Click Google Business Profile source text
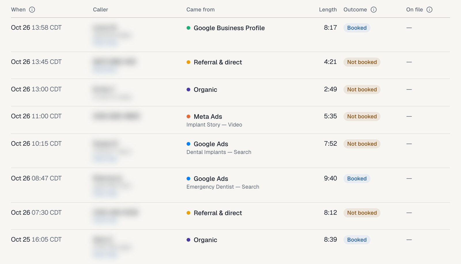Image resolution: width=461 pixels, height=264 pixels. coord(229,28)
